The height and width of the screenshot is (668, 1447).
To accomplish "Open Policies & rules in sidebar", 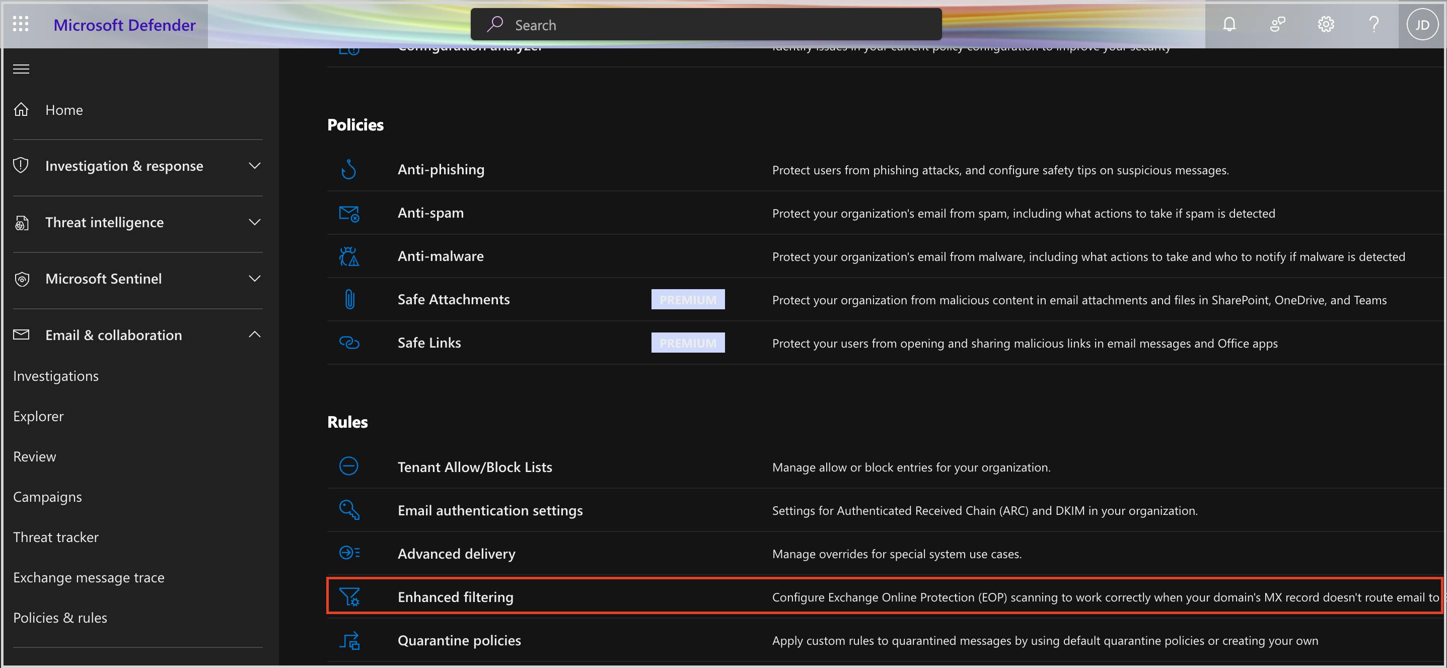I will tap(60, 618).
